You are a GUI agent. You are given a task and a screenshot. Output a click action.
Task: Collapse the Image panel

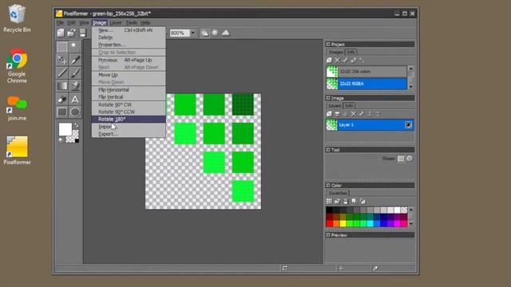pyautogui.click(x=328, y=98)
